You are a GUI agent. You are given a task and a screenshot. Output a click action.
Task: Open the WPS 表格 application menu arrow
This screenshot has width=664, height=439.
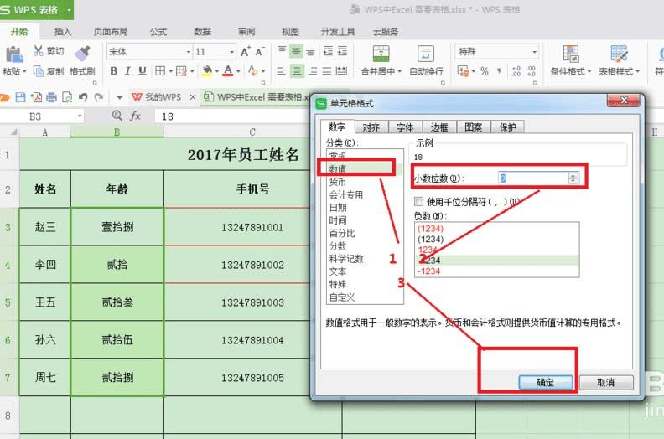coord(69,9)
